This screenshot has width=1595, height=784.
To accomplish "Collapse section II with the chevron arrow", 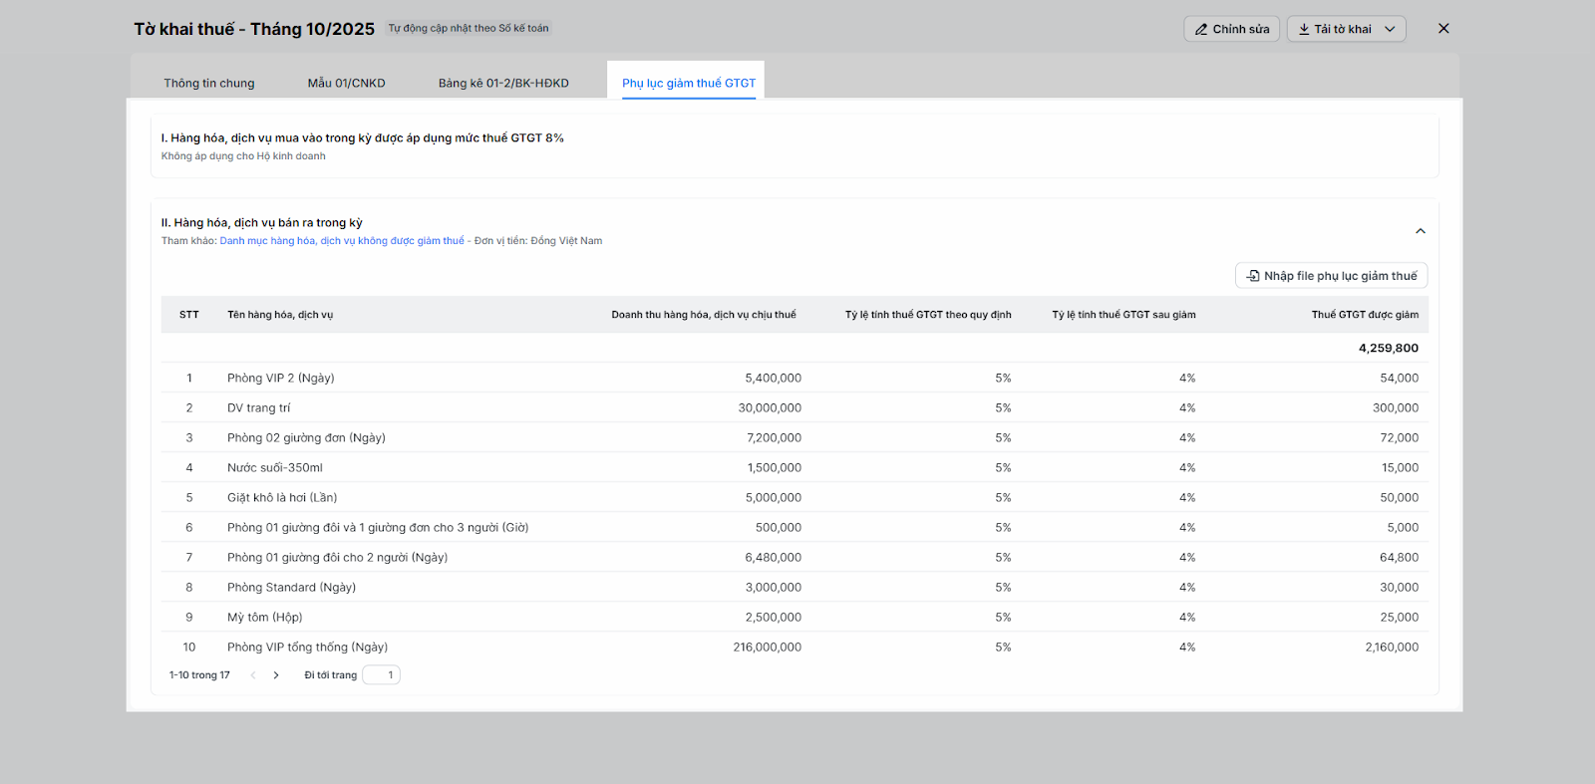I will point(1421,231).
